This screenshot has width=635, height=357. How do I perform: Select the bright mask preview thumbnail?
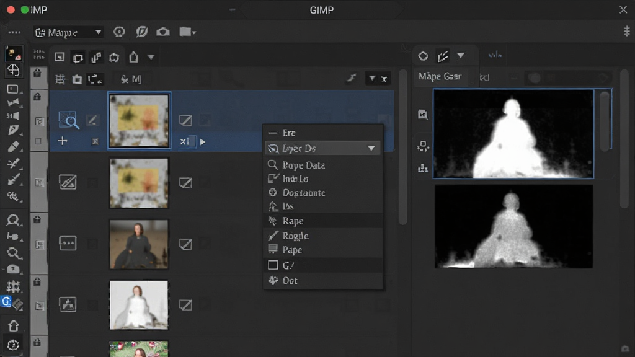[x=513, y=134]
